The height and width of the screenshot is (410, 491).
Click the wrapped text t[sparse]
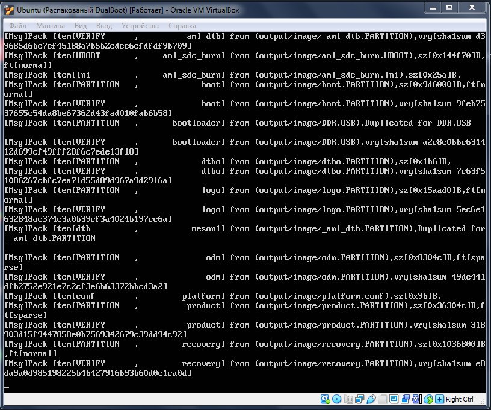[26, 316]
